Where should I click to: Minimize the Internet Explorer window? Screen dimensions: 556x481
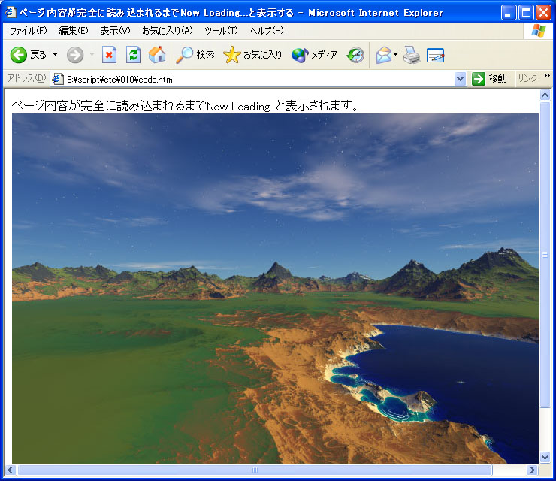508,13
